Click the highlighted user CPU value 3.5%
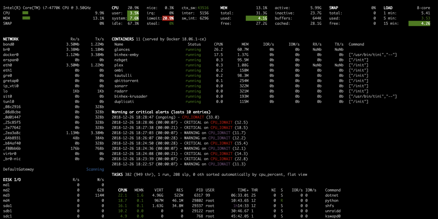This screenshot has height=219, width=438. pyautogui.click(x=133, y=13)
